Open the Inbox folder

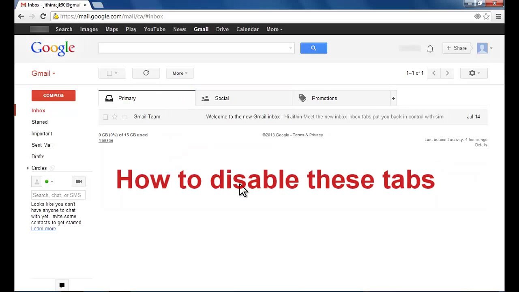(39, 110)
